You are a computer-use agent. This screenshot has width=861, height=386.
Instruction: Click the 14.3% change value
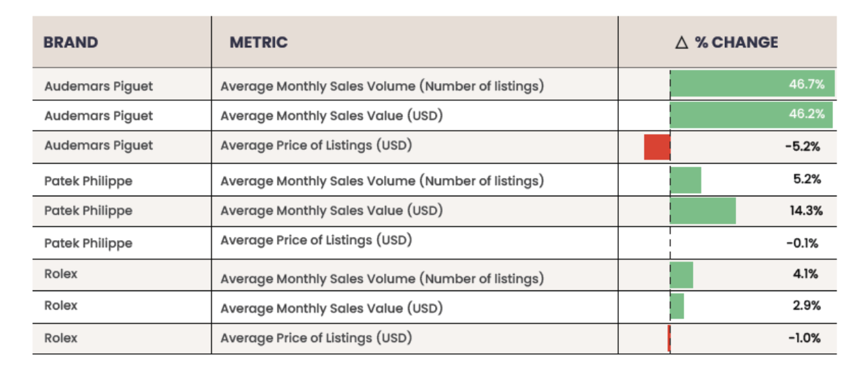(x=806, y=211)
